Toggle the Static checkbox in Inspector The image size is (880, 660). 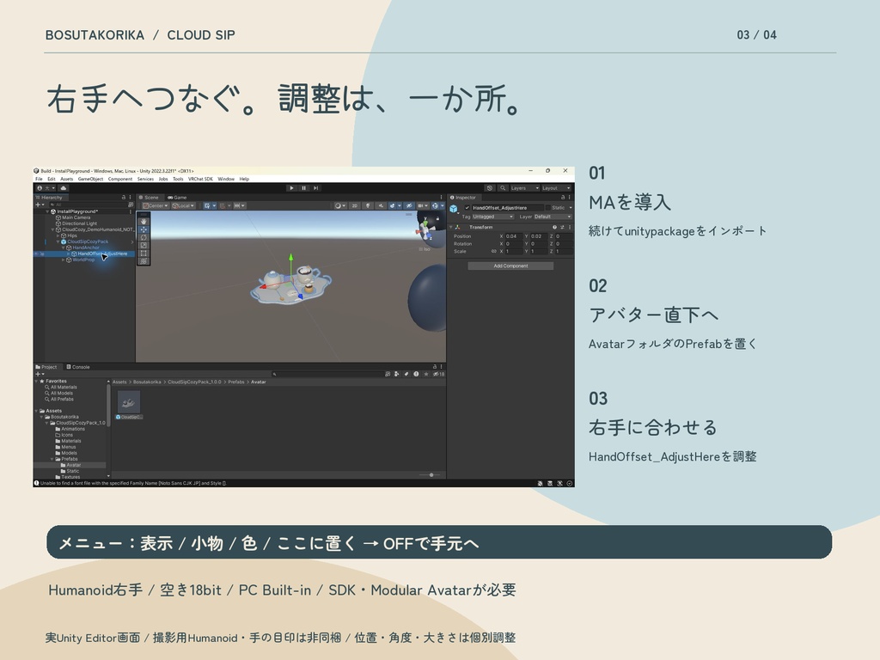pos(547,208)
